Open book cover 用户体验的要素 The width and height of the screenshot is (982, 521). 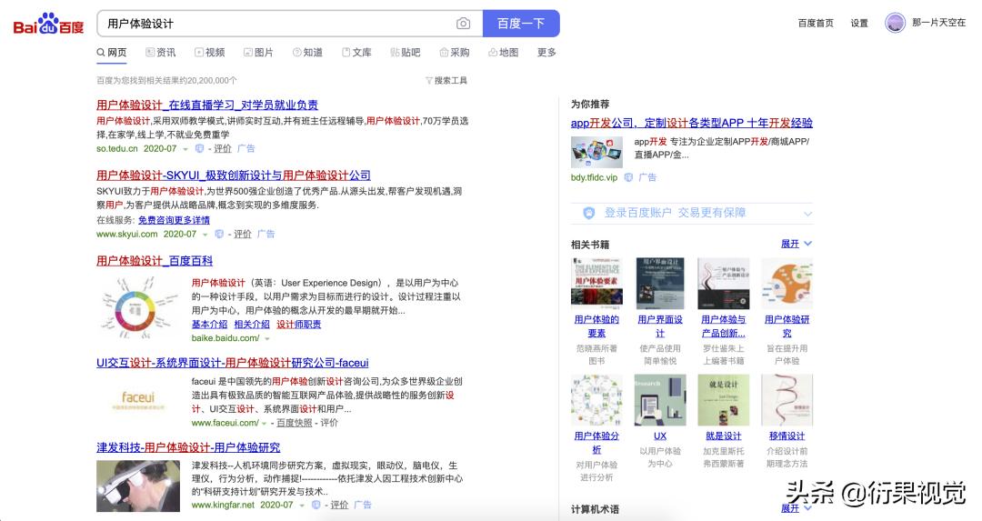pyautogui.click(x=596, y=284)
